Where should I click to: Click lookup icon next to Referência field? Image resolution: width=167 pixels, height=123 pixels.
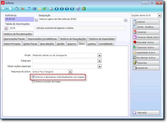pos(36,20)
